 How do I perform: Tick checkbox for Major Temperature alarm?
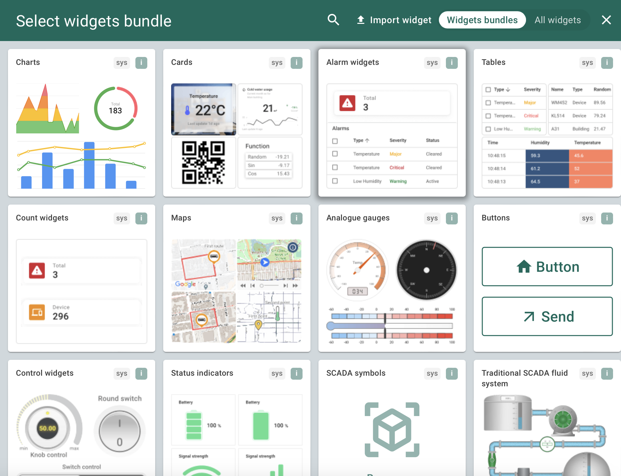coord(335,154)
